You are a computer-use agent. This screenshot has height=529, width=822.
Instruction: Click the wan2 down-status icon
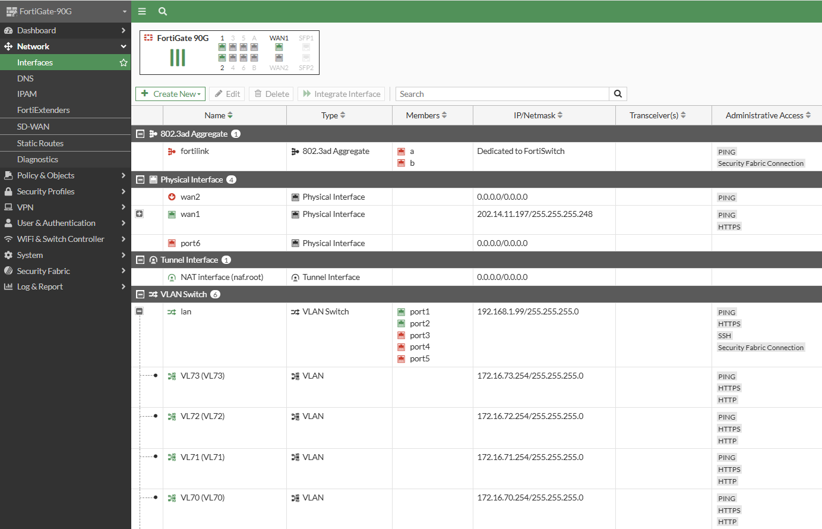click(x=172, y=197)
